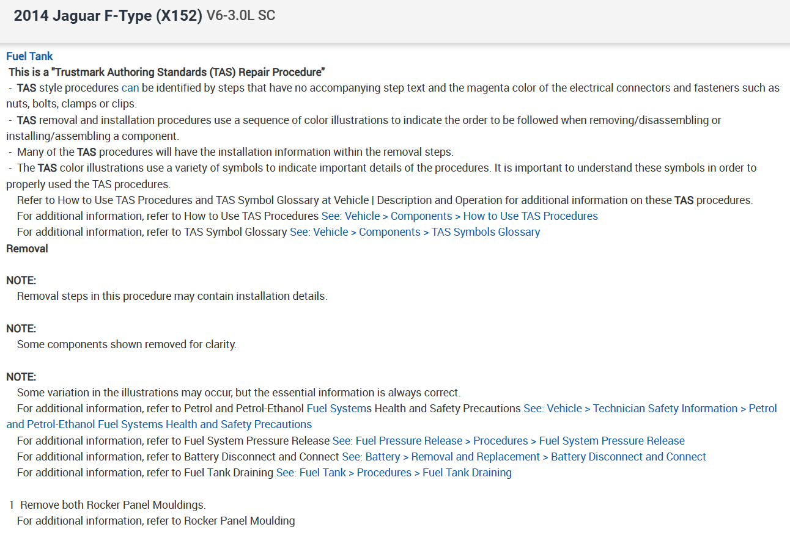Open "See: Vehicle > Components > How to Use TAS Procedures" link
This screenshot has width=790, height=535.
pyautogui.click(x=459, y=216)
